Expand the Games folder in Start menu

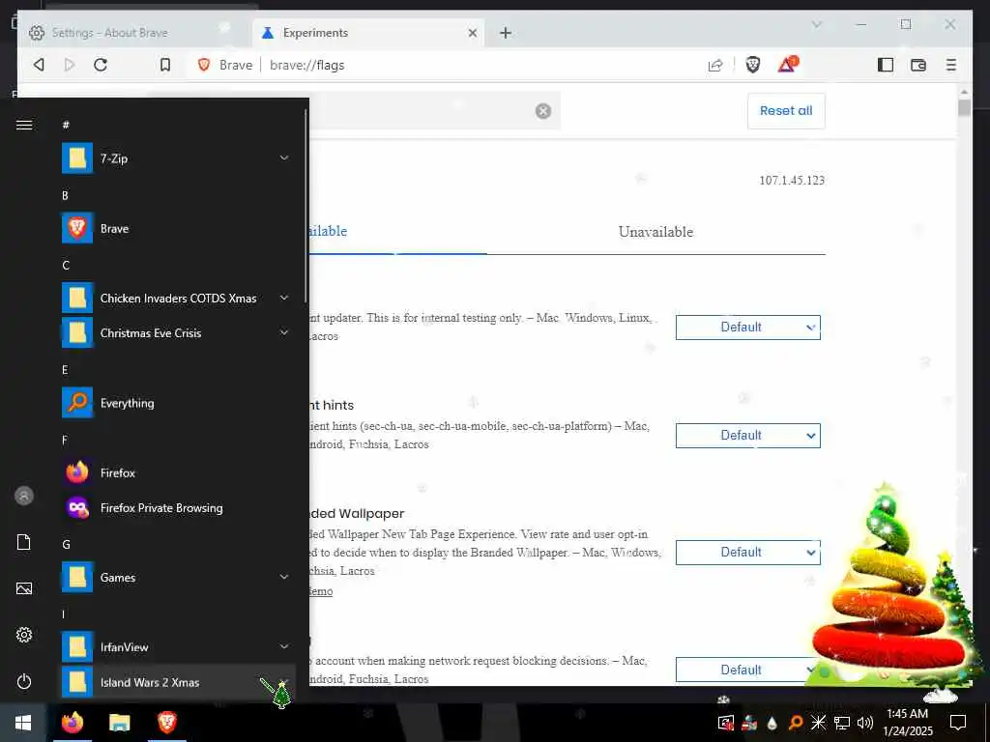click(177, 578)
